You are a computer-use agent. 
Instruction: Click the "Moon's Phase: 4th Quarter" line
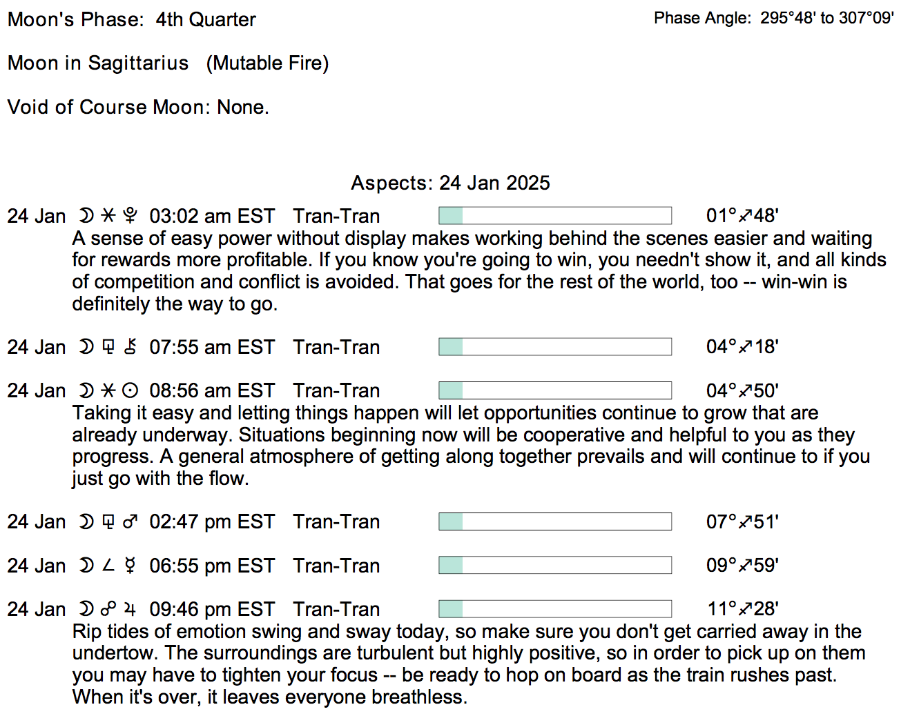click(x=132, y=19)
